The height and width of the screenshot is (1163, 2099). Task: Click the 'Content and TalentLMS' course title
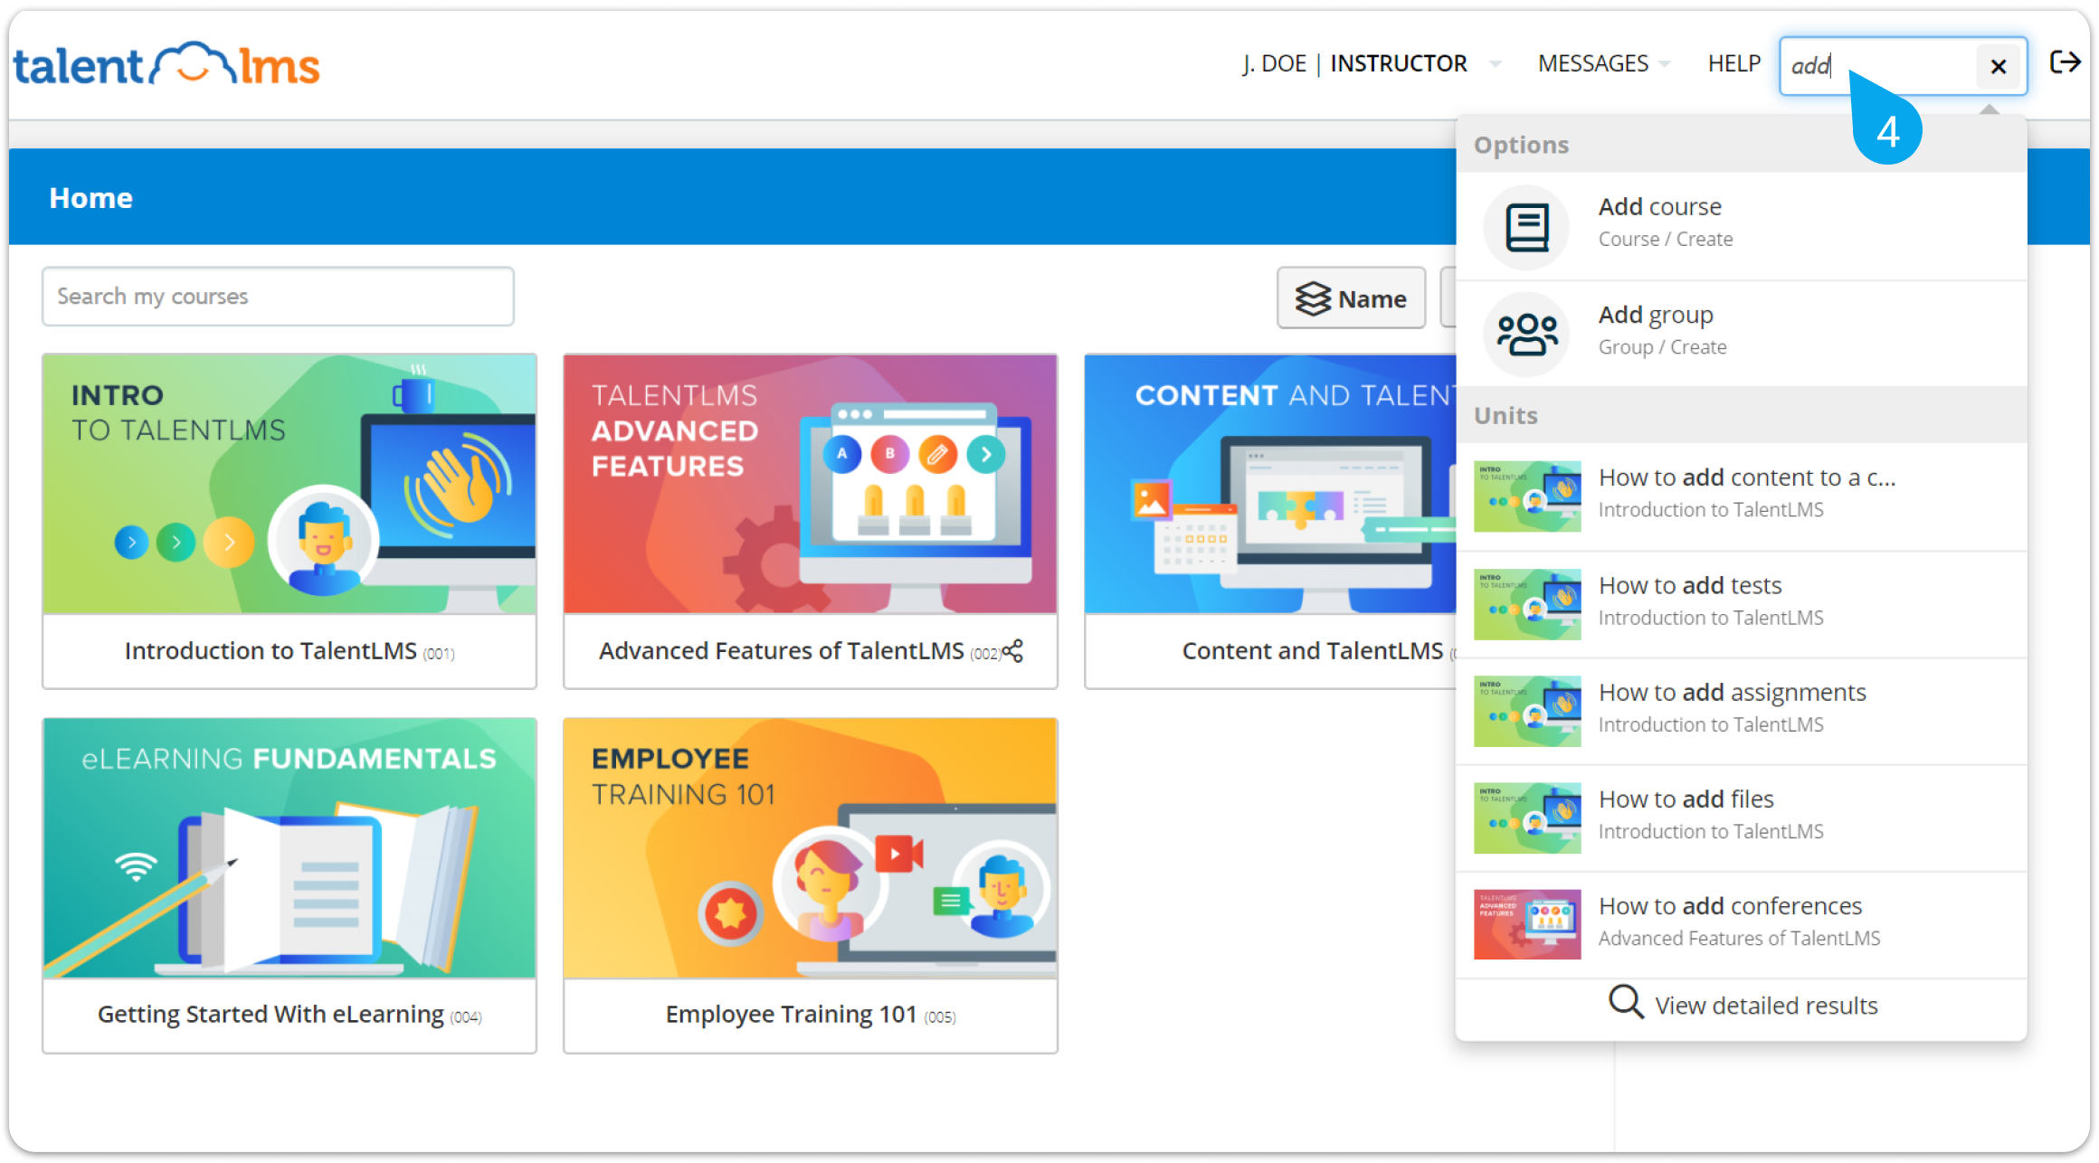coord(1313,651)
